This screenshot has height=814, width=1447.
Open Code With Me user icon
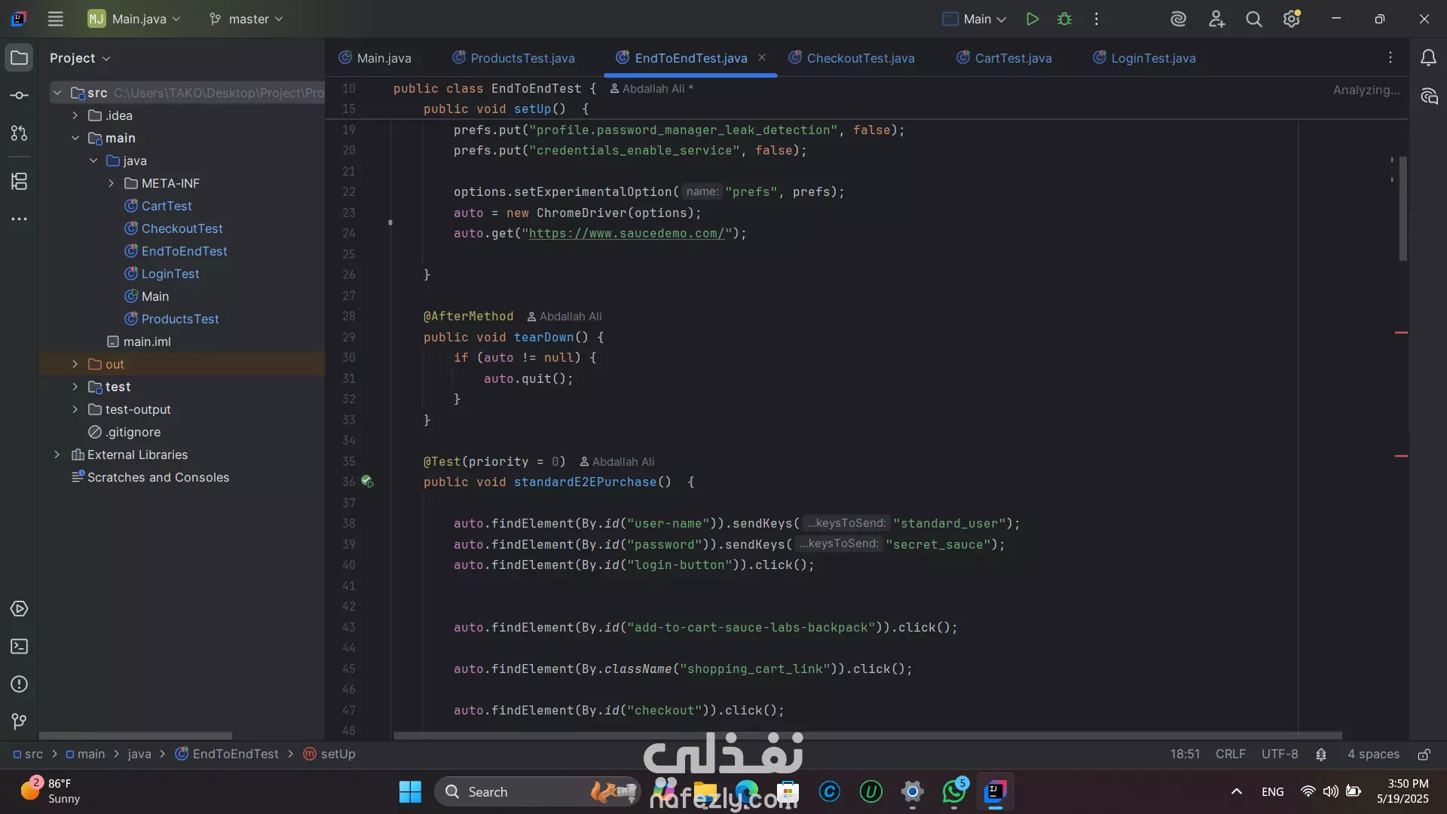click(1216, 19)
